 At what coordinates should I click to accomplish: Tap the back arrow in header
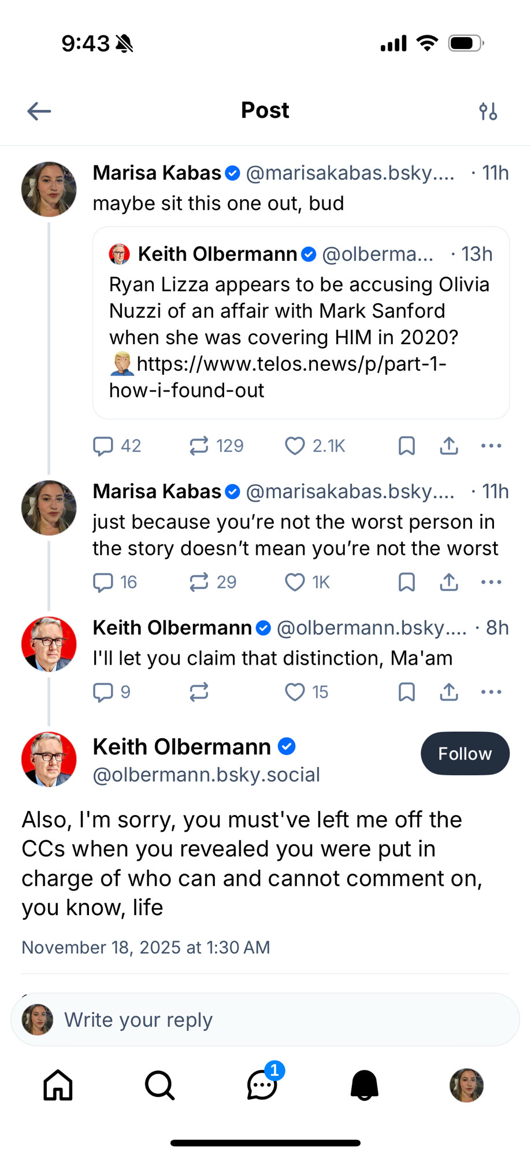tap(39, 111)
